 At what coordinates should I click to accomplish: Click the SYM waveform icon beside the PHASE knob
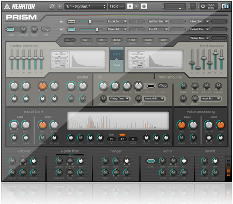pos(45,30)
